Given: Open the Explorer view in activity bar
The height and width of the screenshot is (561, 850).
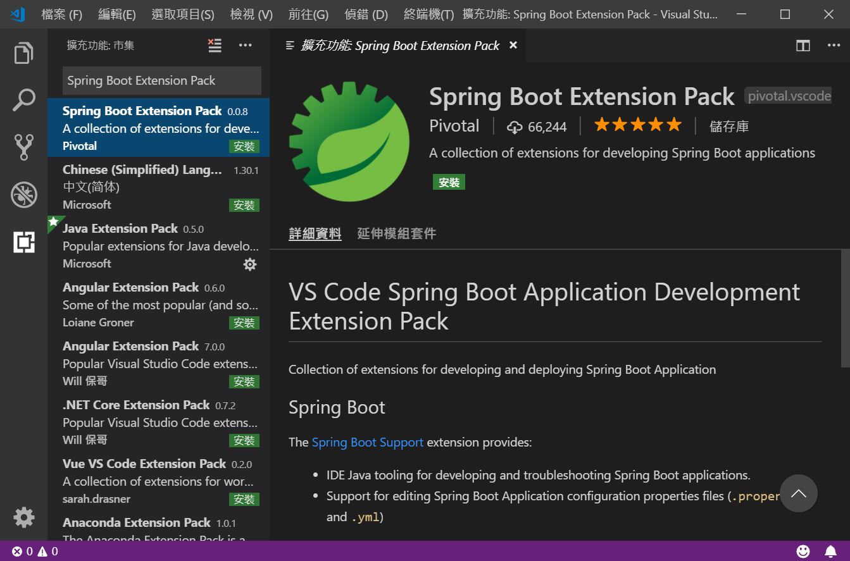Looking at the screenshot, I should (x=23, y=53).
